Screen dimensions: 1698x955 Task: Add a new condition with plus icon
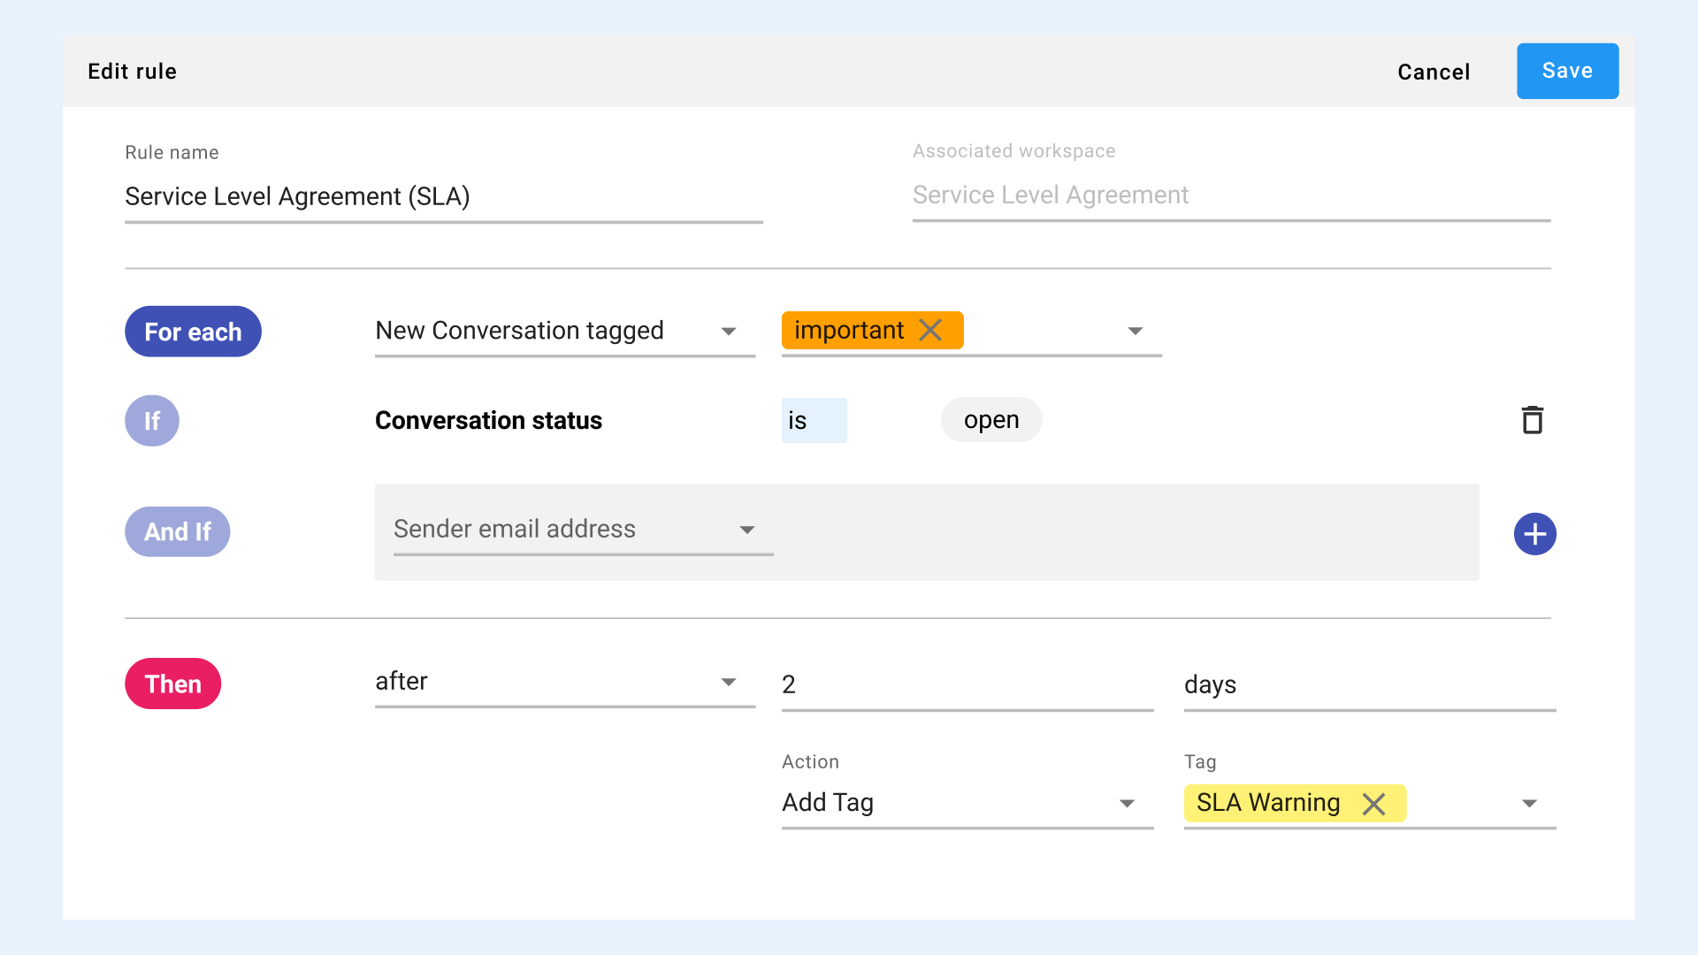point(1534,534)
